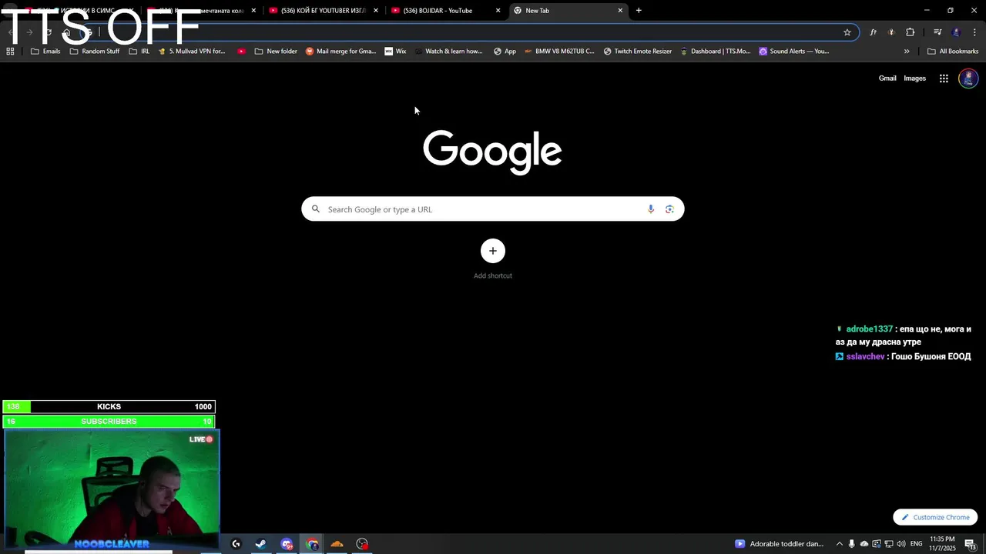Image resolution: width=986 pixels, height=554 pixels.
Task: Close the КОЙ БГ YOUTUBER tab
Action: click(376, 11)
